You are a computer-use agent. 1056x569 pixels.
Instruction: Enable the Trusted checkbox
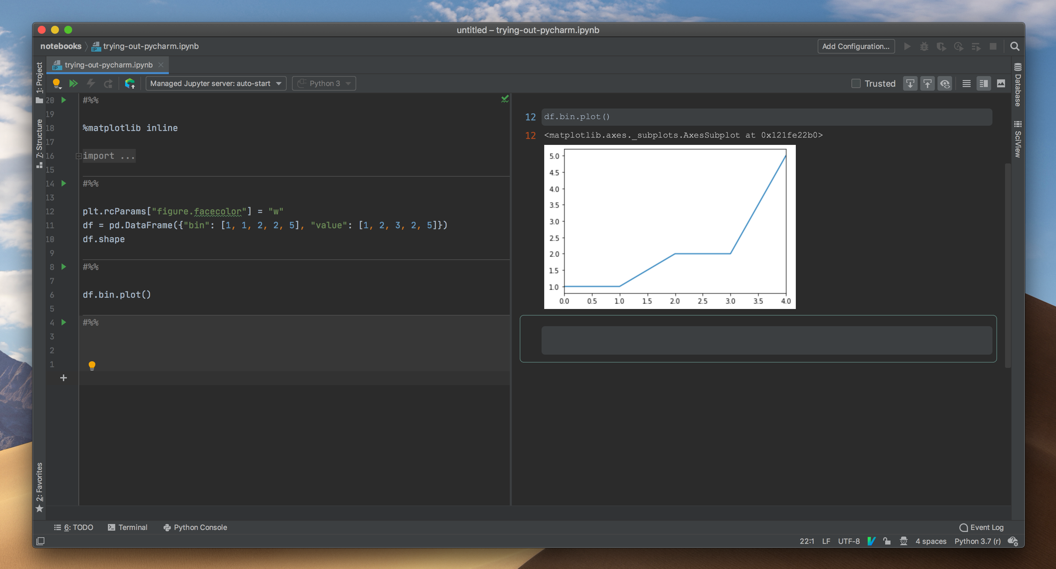click(x=856, y=84)
